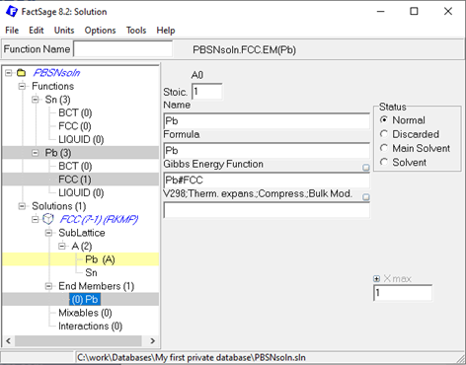Open the Edit menu

click(x=37, y=31)
